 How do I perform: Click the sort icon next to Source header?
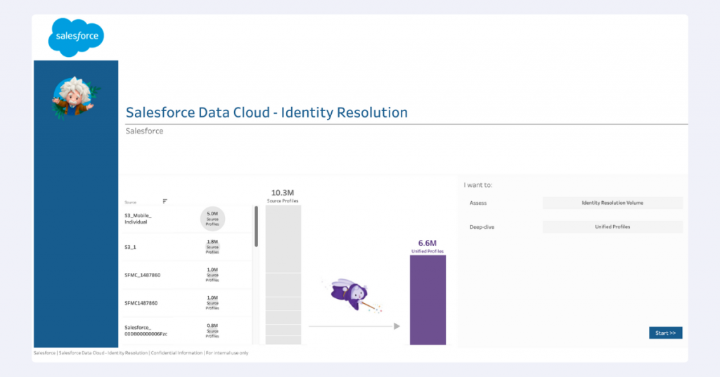coord(165,201)
